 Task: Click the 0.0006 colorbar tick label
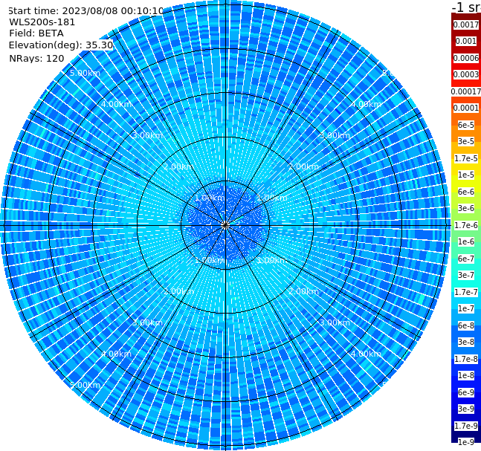[x=465, y=58]
